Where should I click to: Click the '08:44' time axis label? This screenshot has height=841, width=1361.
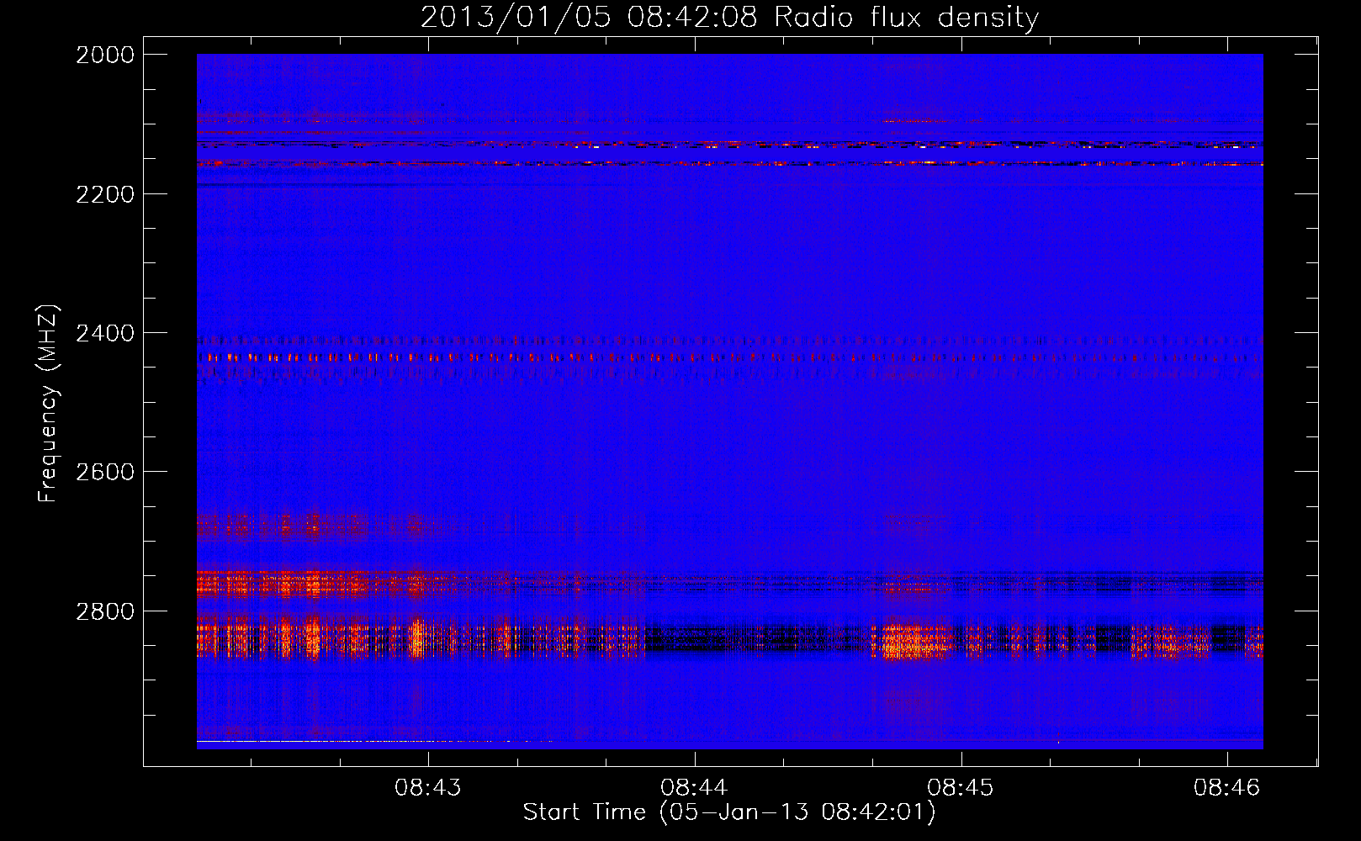(x=694, y=787)
